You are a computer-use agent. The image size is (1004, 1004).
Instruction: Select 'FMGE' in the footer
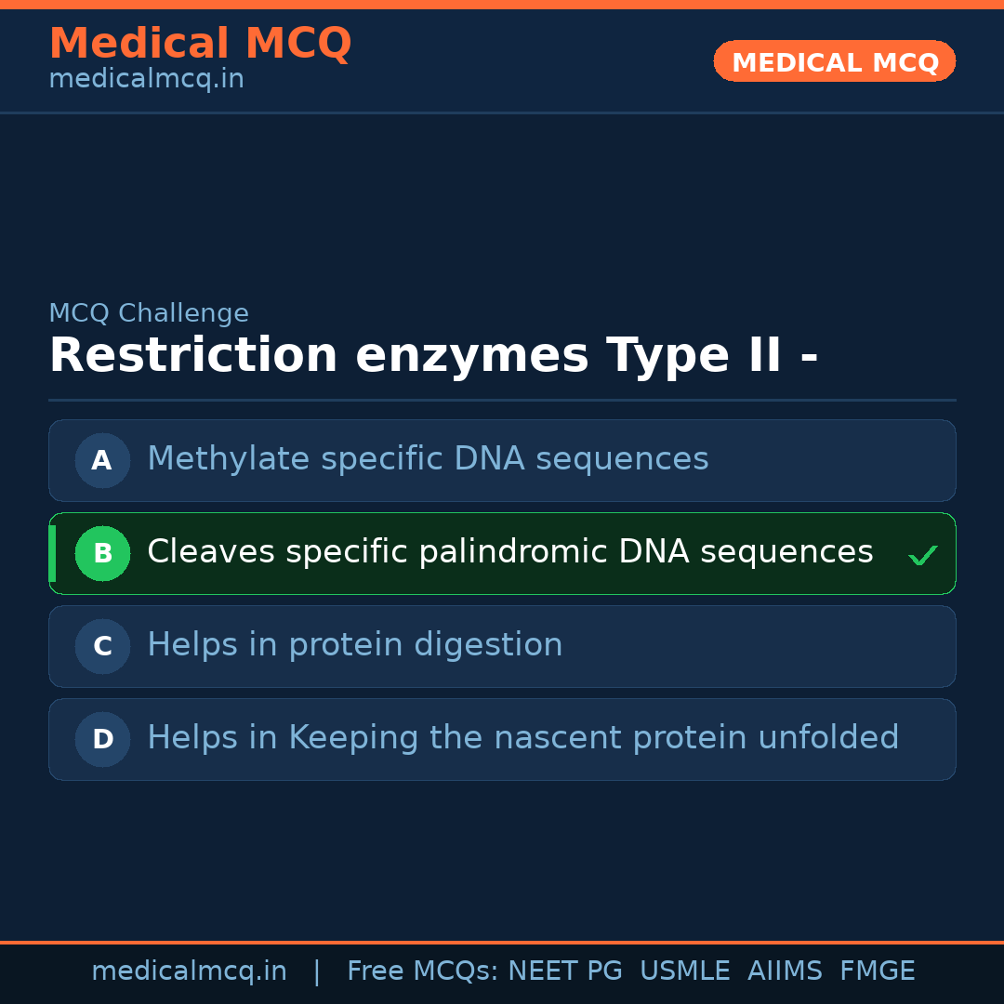click(877, 971)
